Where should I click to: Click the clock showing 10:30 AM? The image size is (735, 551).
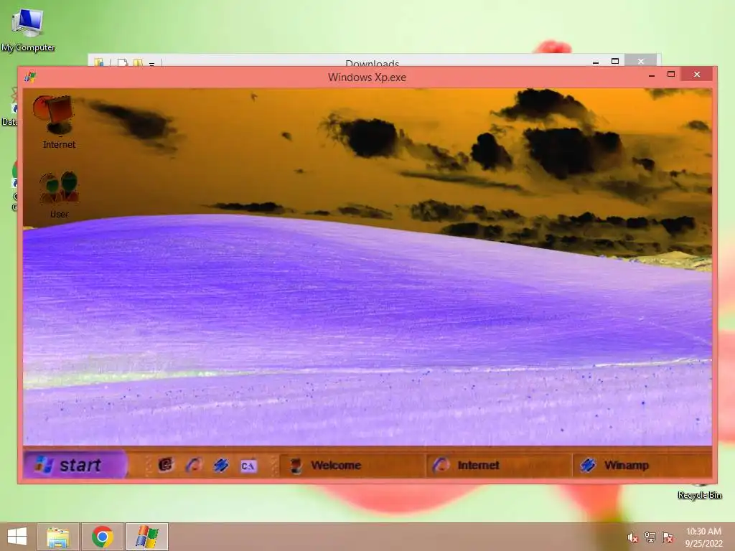pos(703,537)
